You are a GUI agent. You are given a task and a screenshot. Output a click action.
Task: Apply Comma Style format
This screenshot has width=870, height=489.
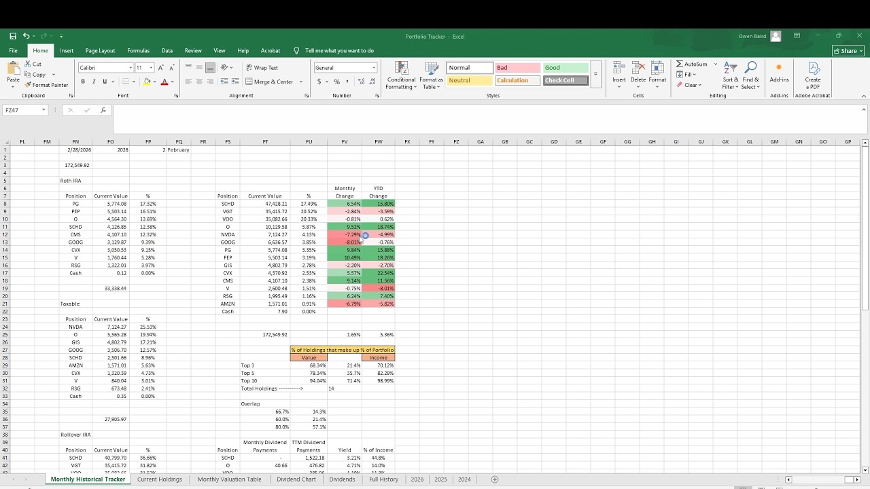(347, 81)
